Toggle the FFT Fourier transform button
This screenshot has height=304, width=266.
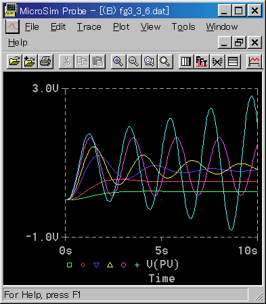coord(202,61)
